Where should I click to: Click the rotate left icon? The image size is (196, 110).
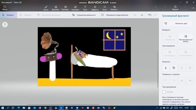[166, 80]
